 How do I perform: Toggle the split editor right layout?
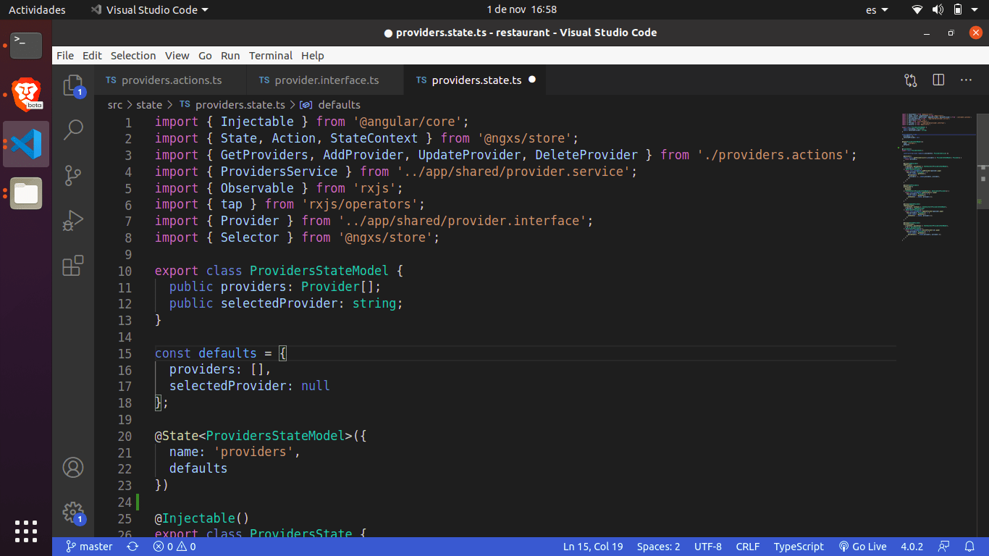(x=938, y=80)
